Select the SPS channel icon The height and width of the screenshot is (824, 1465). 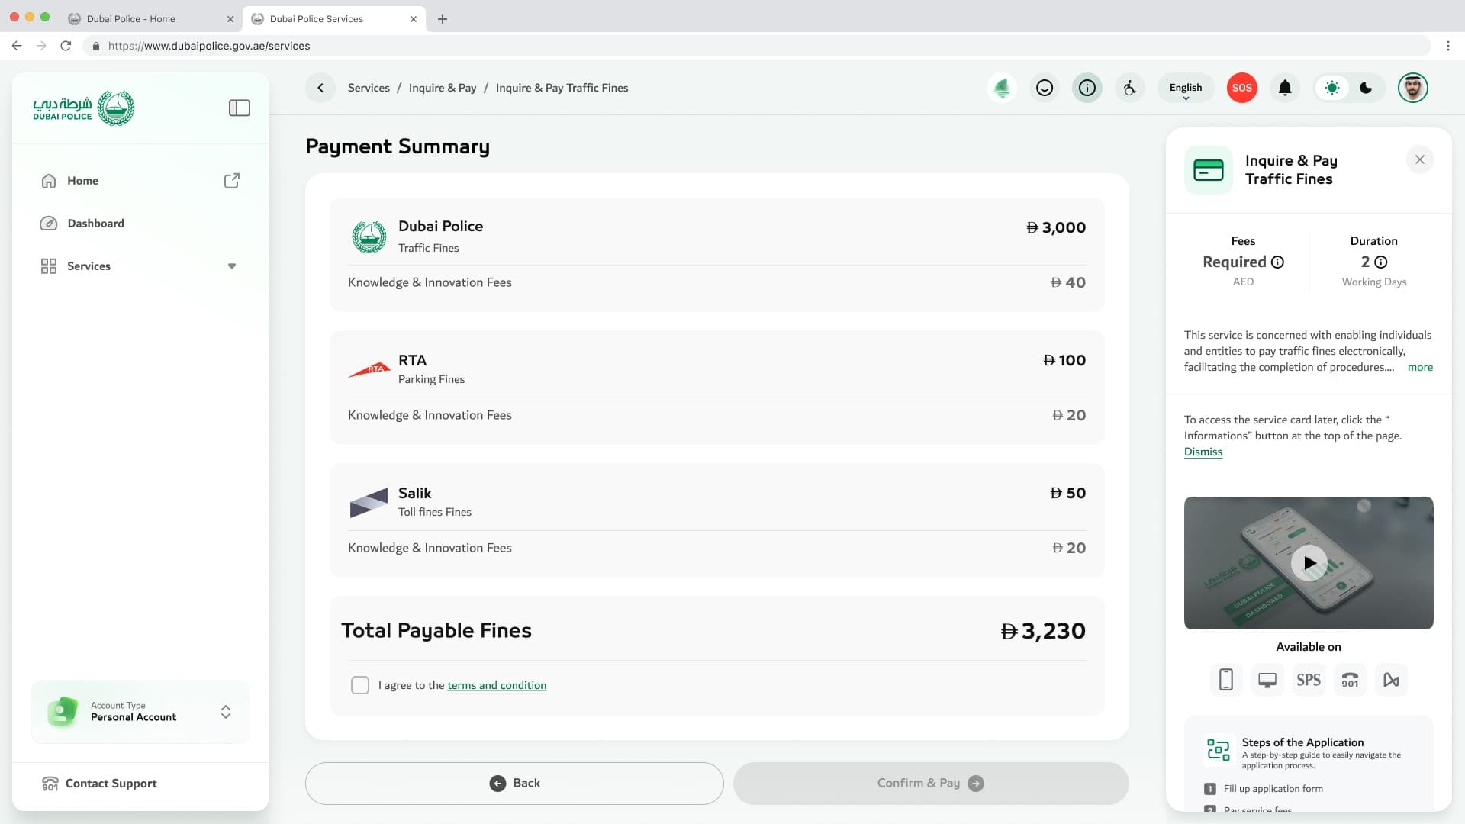(1309, 680)
